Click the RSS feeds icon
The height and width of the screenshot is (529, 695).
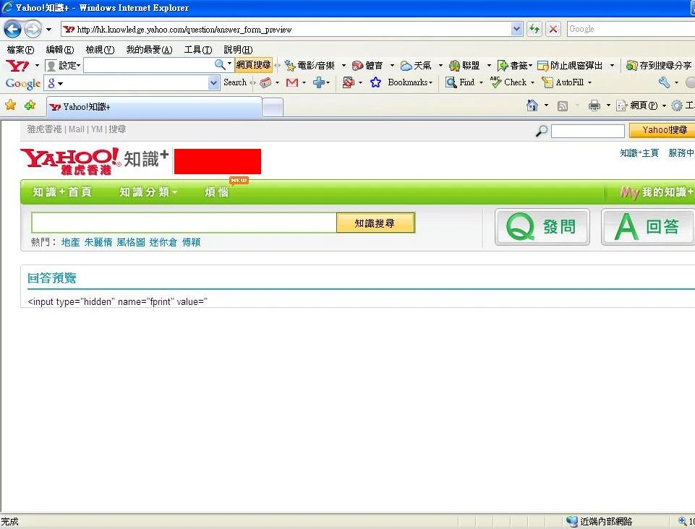point(563,106)
